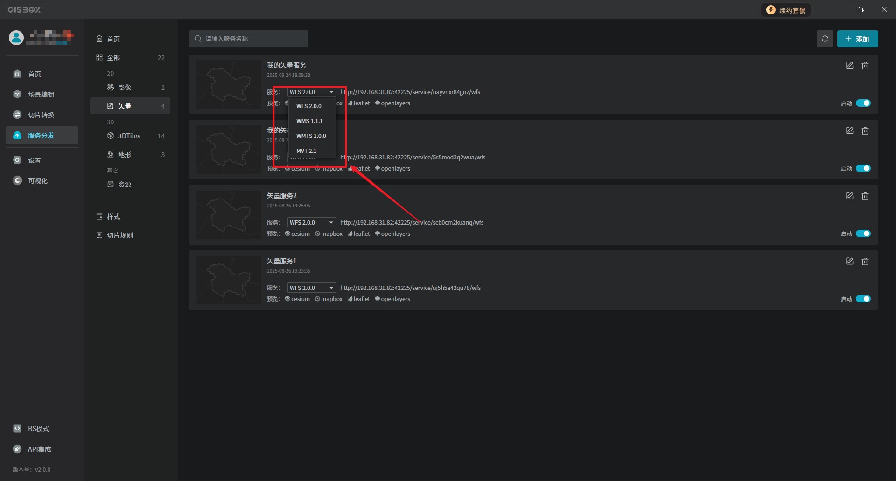Click edit icon for 矢量服务1
Screen dimensions: 896x481
click(849, 261)
